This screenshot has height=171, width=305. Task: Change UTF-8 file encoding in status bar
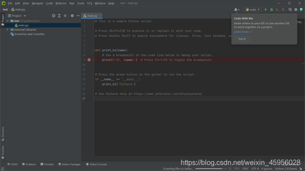pyautogui.click(x=255, y=169)
